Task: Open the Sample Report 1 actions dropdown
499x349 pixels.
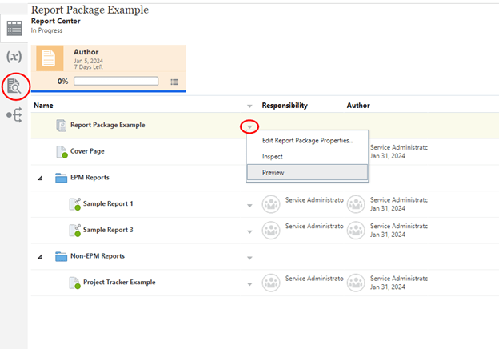Action: click(x=250, y=206)
